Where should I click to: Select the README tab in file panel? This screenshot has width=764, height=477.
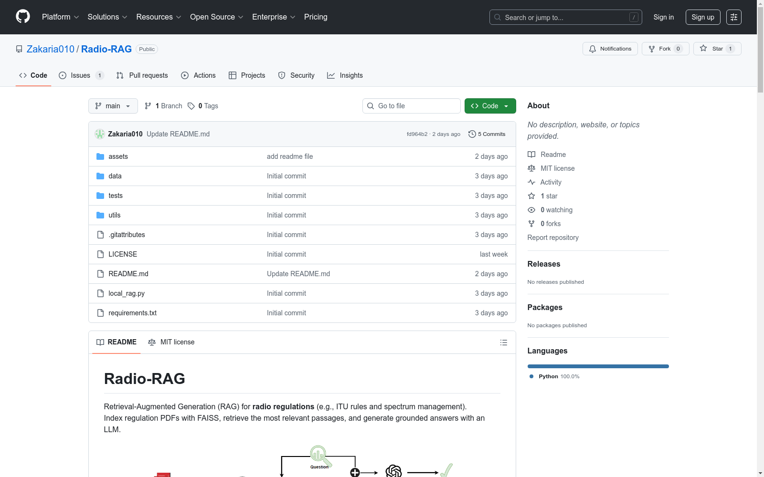pyautogui.click(x=117, y=342)
